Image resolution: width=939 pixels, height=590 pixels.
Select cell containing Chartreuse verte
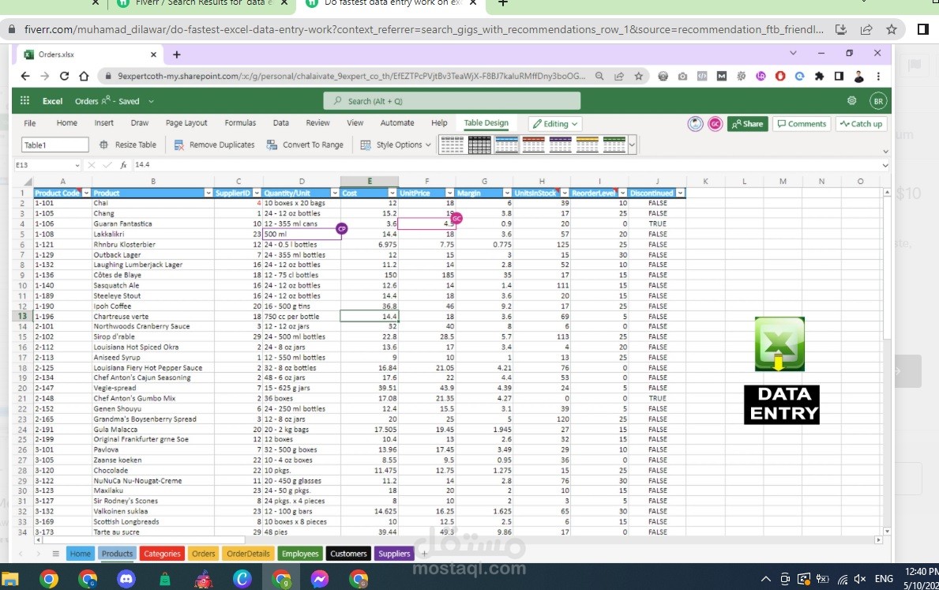tap(152, 316)
